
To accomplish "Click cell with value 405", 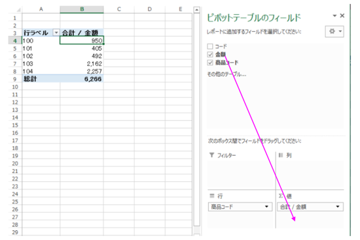I will (82, 48).
